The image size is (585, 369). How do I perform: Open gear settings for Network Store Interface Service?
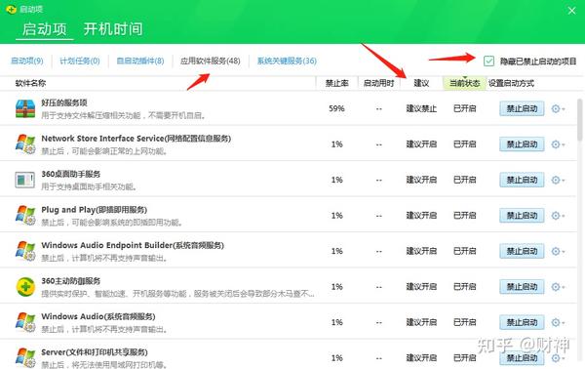tap(558, 144)
